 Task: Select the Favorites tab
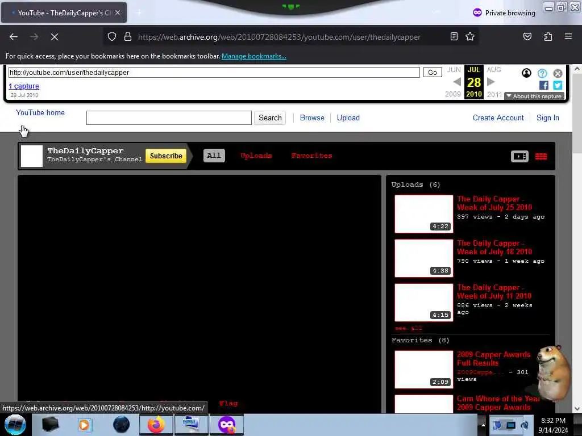[x=312, y=156]
